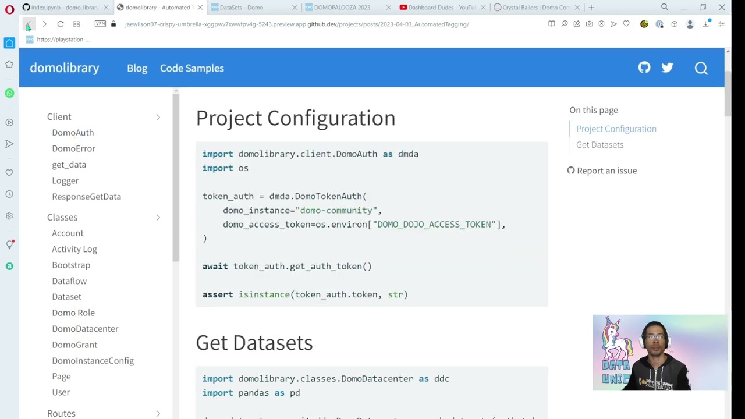Go back with the browser back arrow
Screen dimensions: 745x419
point(28,24)
